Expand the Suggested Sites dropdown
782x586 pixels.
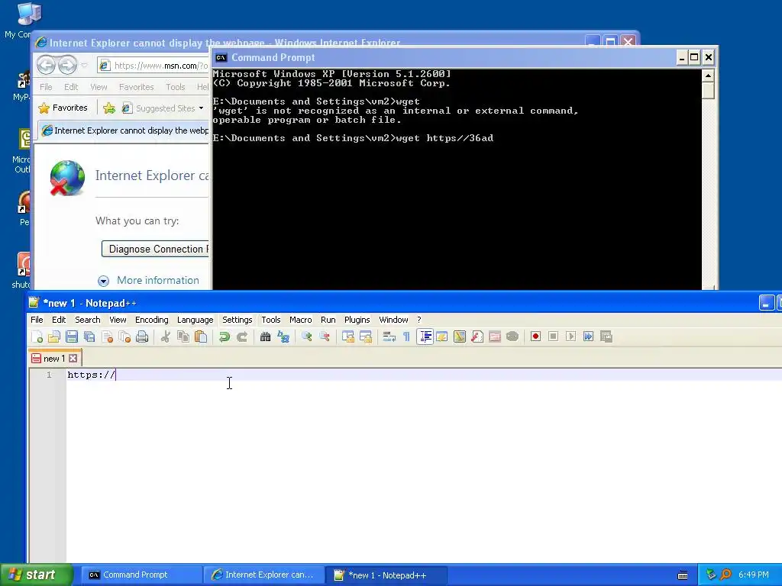coord(201,108)
